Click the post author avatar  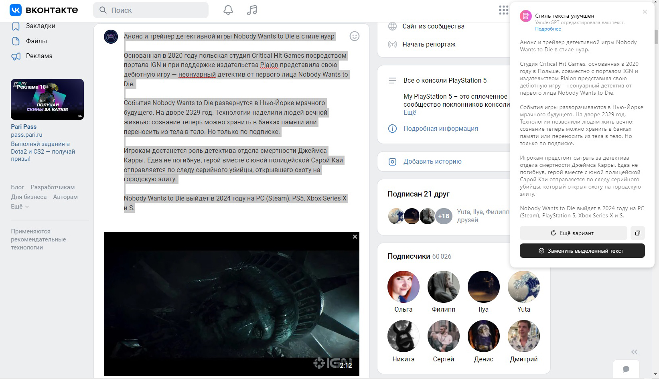coord(111,37)
